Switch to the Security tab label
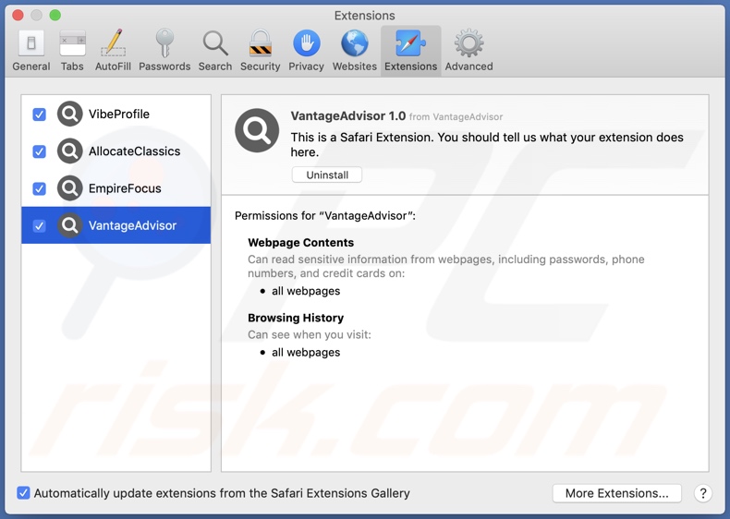This screenshot has height=519, width=730. [x=261, y=66]
